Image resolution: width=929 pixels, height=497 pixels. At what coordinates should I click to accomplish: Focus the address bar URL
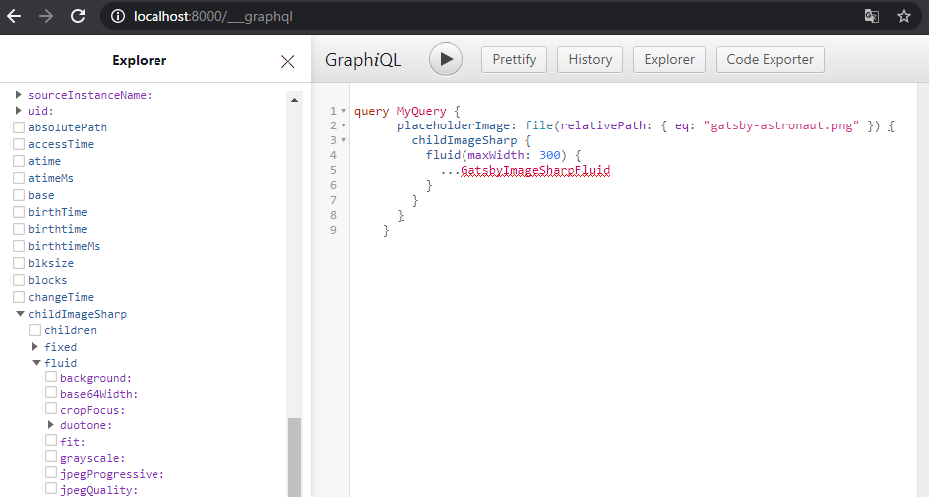click(213, 17)
